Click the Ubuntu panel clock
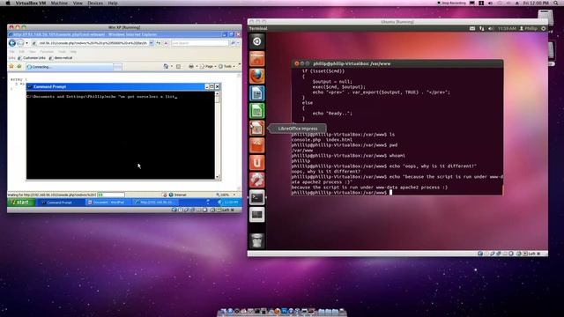The image size is (564, 317). coord(507,28)
